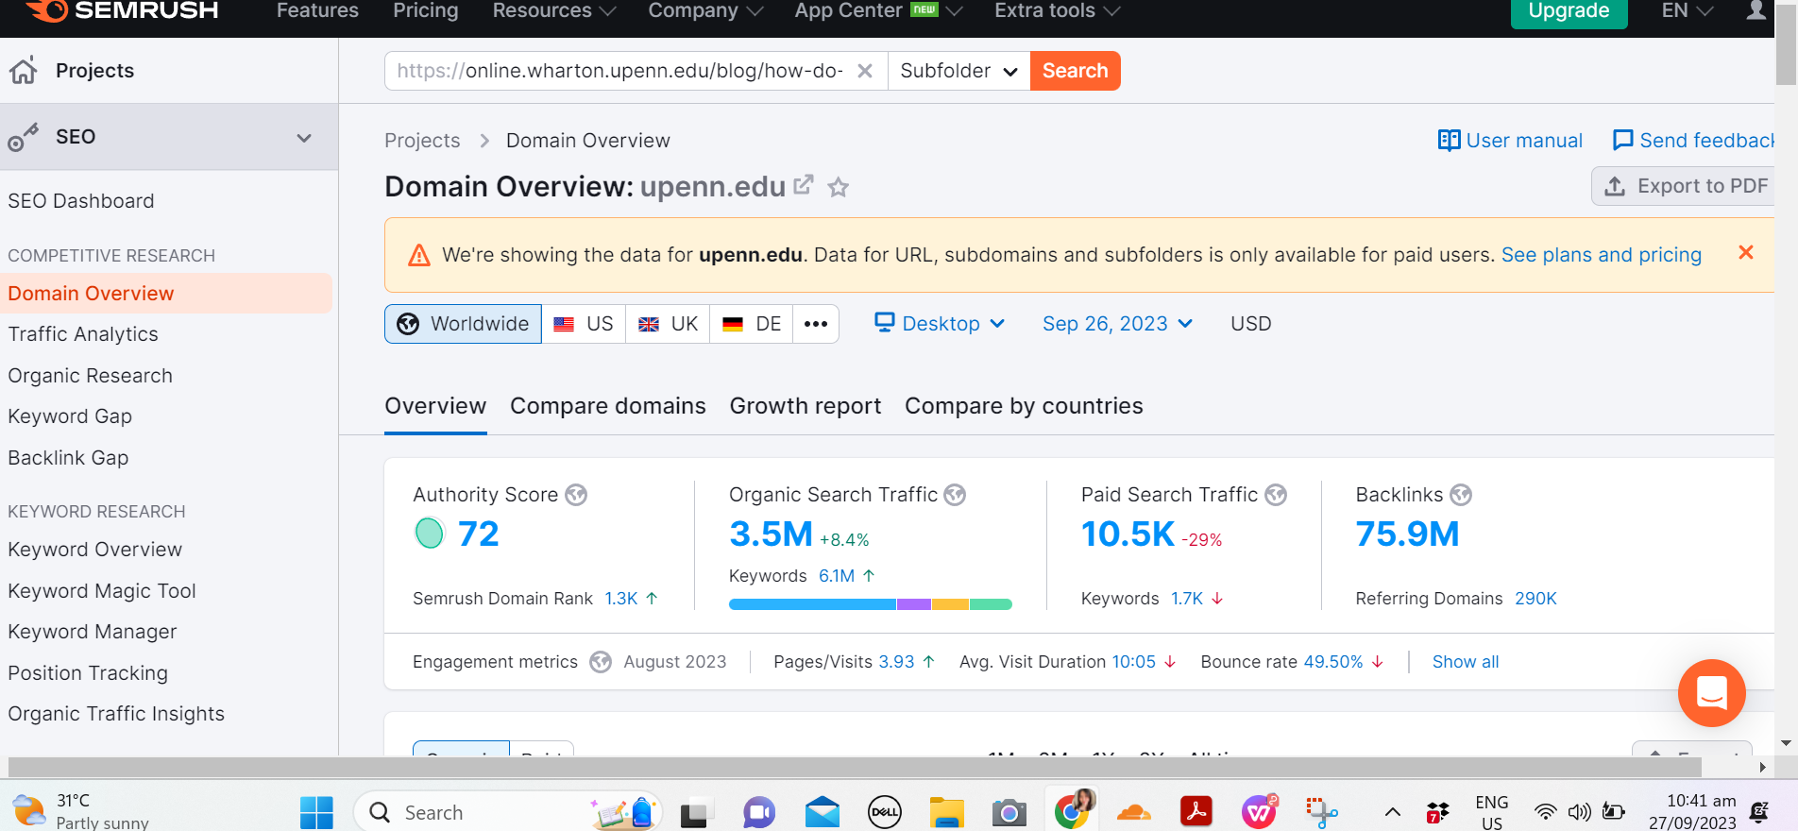Open Backlink Gap in sidebar
This screenshot has height=831, width=1798.
click(68, 458)
